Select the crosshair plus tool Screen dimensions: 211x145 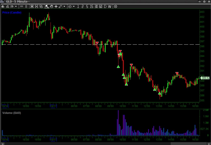(56, 6)
